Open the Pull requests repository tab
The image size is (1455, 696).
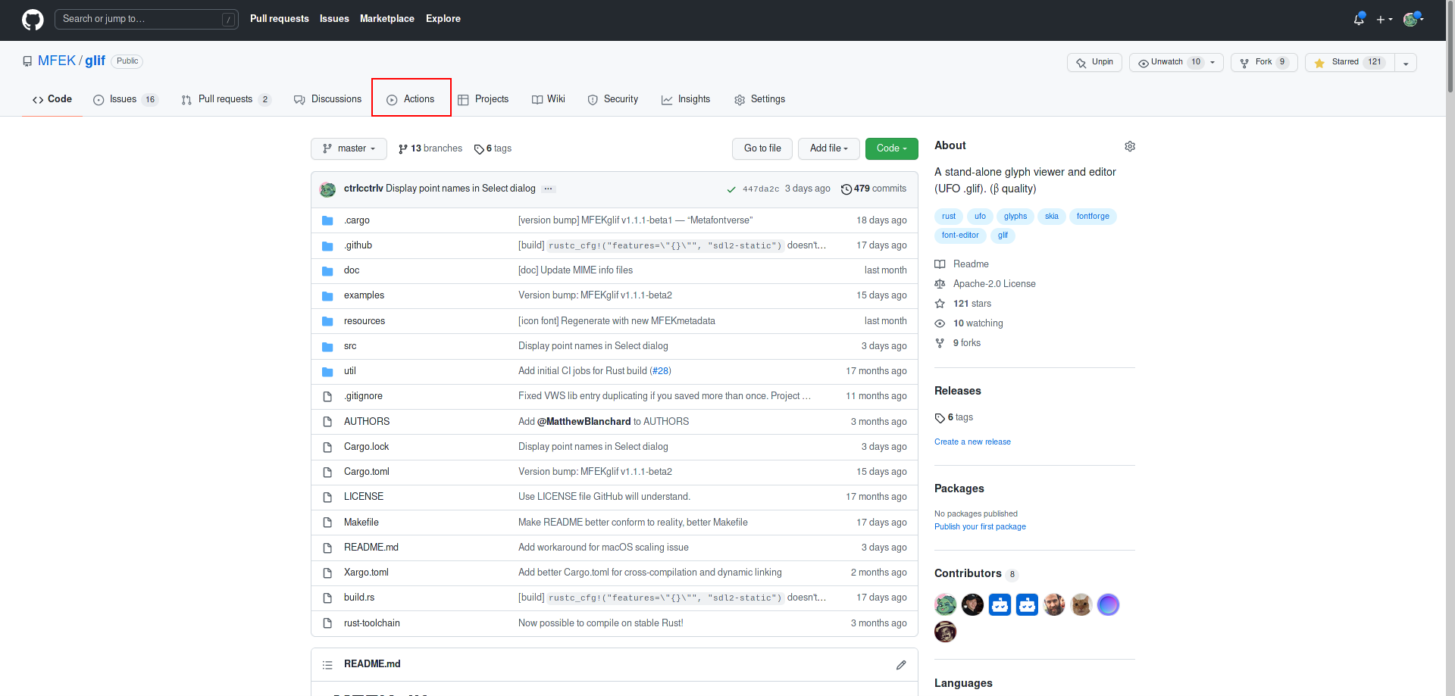tap(226, 99)
